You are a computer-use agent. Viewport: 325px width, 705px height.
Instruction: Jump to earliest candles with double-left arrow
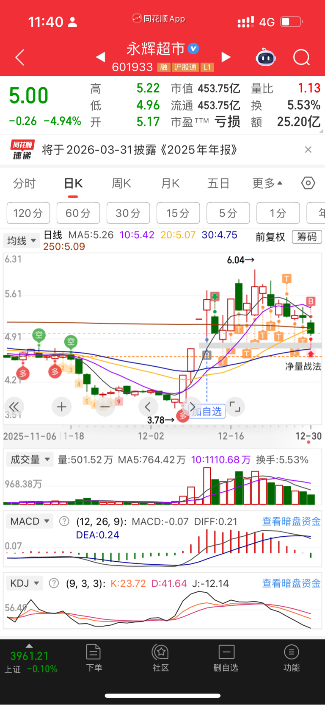14,407
